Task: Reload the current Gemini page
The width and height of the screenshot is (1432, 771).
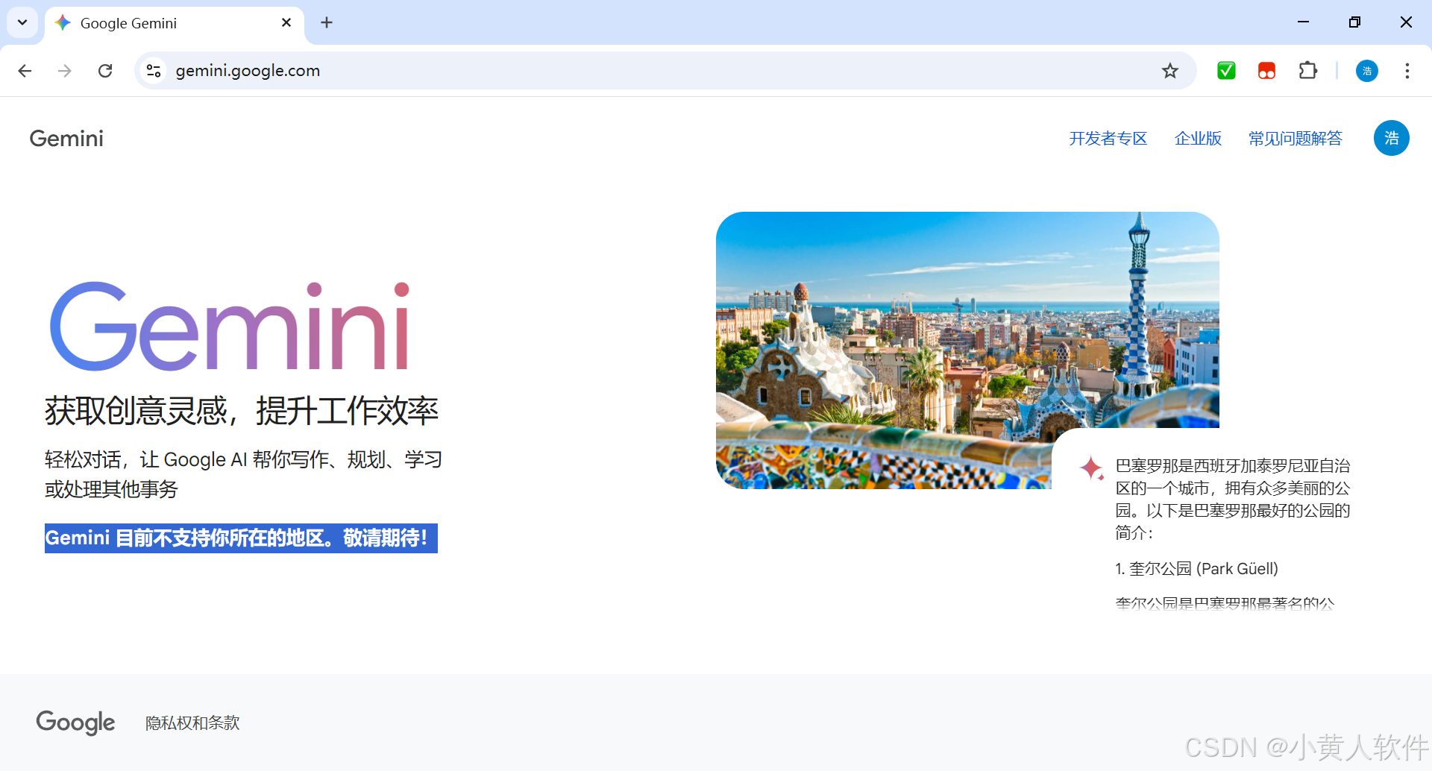Action: 105,71
